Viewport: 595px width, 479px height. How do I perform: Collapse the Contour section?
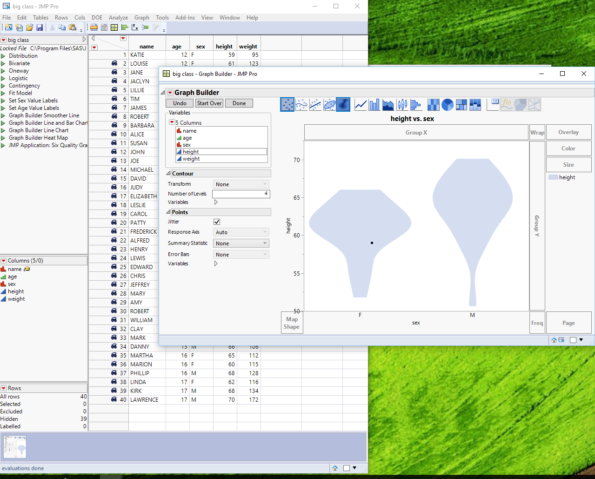(168, 174)
